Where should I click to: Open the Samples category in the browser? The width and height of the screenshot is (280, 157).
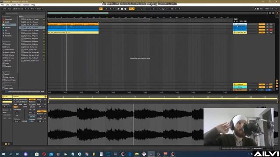(8, 66)
